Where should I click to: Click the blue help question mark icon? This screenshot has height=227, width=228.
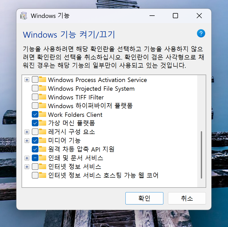[201, 34]
